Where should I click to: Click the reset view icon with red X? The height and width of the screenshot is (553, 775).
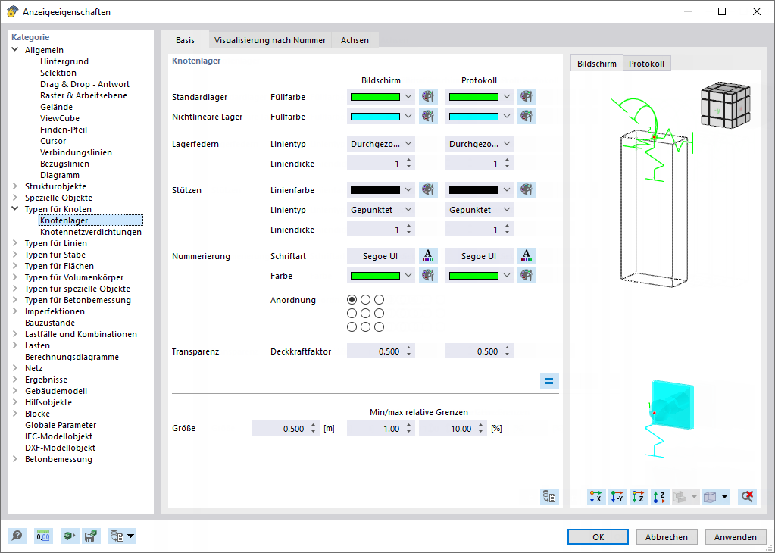(747, 497)
